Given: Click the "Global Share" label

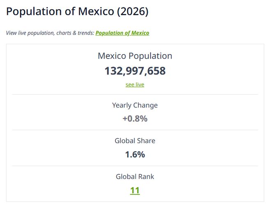Looking at the screenshot, I should 135,141.
